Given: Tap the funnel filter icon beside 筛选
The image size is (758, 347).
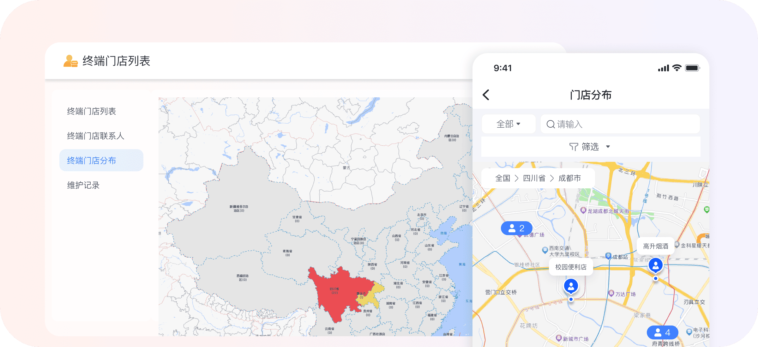Looking at the screenshot, I should click(x=574, y=147).
